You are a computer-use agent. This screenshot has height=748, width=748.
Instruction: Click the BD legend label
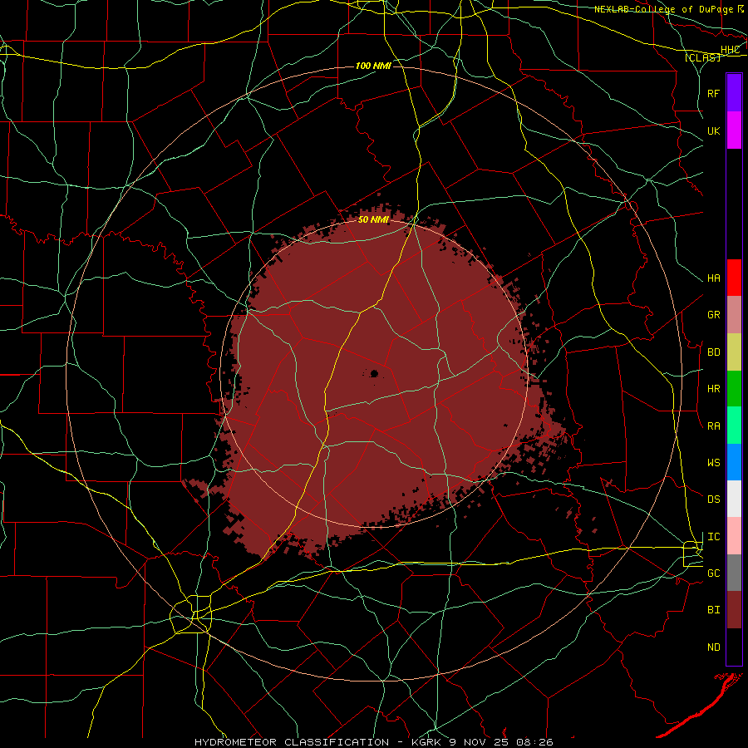click(714, 352)
